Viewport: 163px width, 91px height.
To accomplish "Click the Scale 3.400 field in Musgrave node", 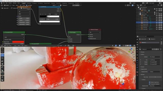I will (24, 18).
